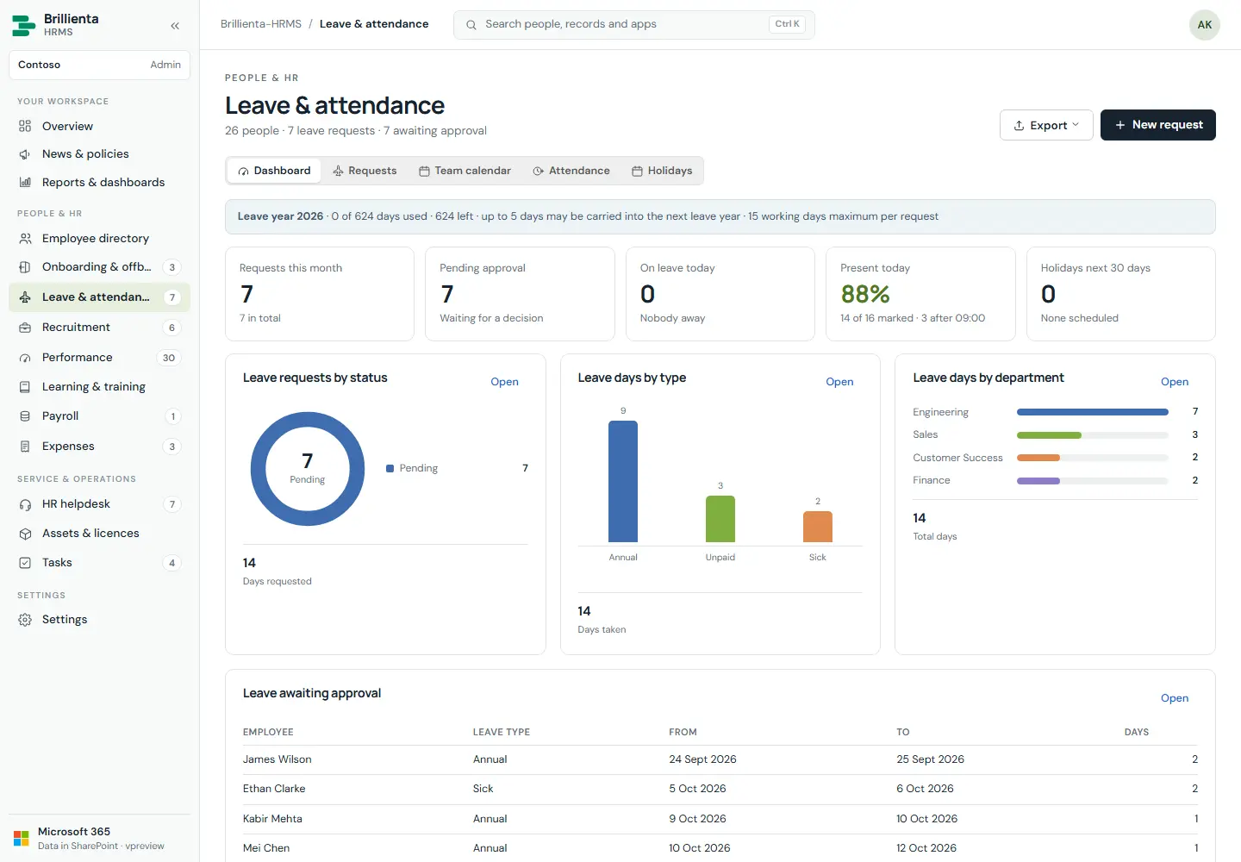
Task: Click the Engineering department progress bar
Action: [1092, 412]
